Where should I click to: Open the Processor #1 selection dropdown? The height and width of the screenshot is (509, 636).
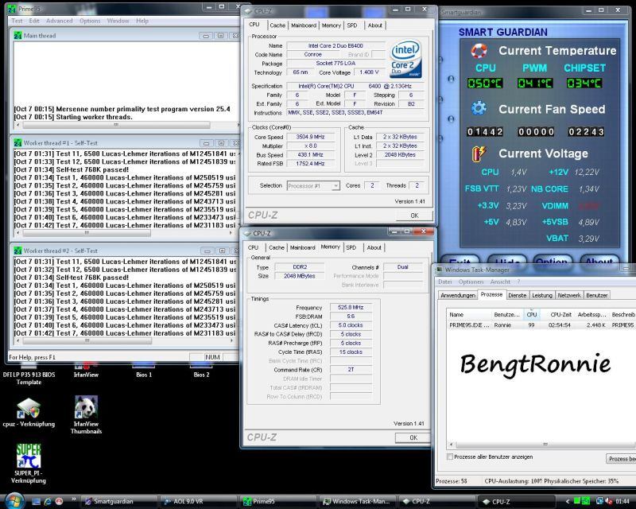click(x=313, y=186)
